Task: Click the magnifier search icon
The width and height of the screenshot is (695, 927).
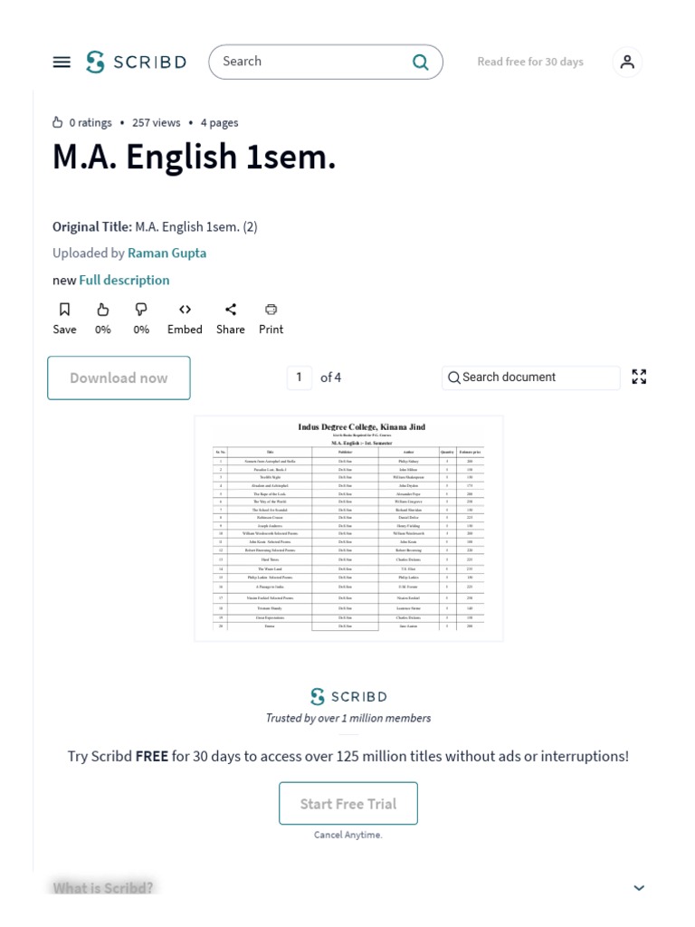Action: (421, 62)
